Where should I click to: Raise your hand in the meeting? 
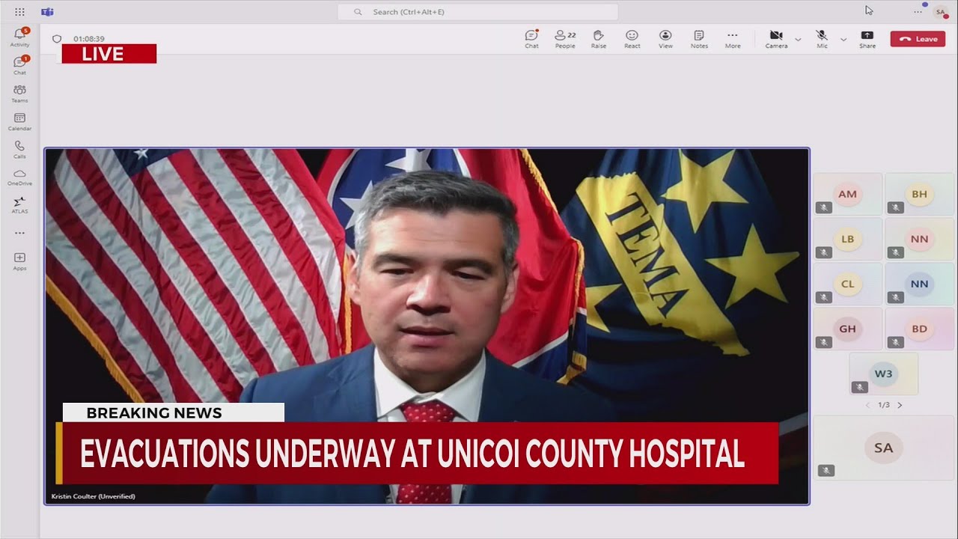click(599, 39)
